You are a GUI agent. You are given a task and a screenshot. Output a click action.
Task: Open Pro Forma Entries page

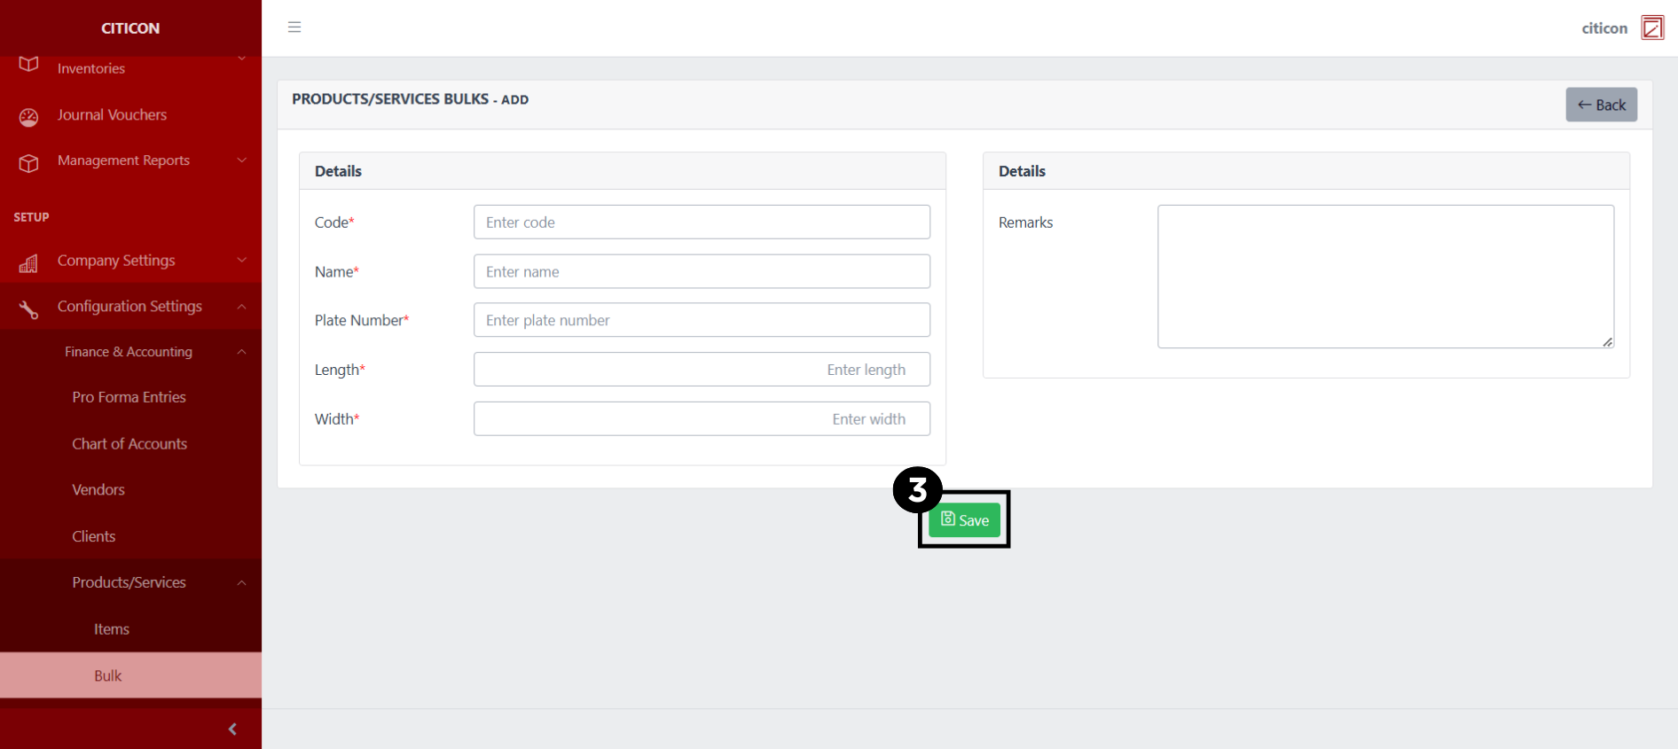(x=129, y=397)
